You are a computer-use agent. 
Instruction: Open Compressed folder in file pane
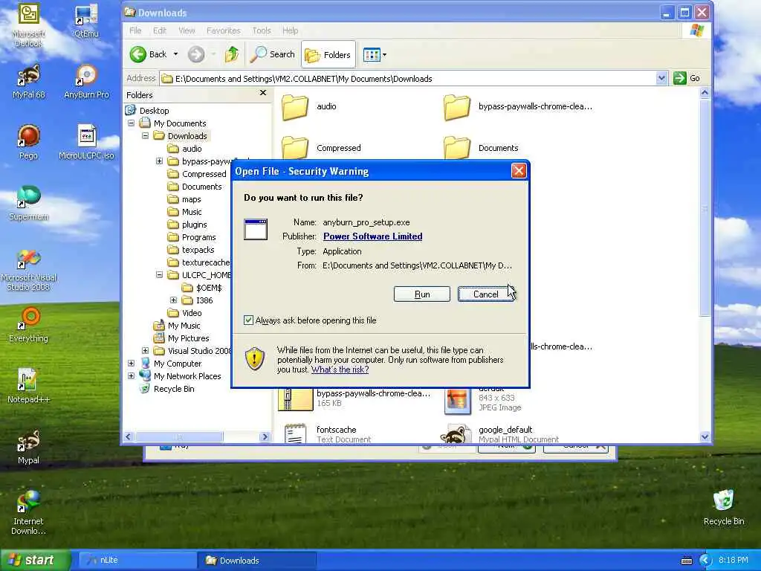(x=321, y=147)
